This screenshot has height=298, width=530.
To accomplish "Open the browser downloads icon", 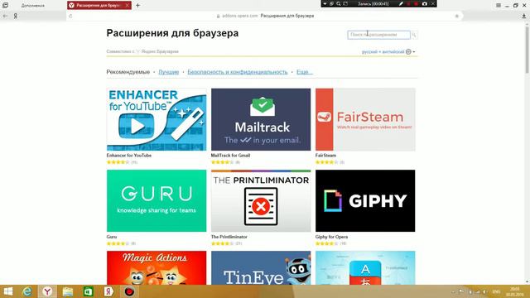I will (524, 16).
